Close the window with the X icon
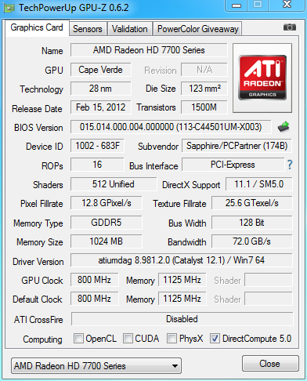307x381 pixels. click(x=287, y=5)
